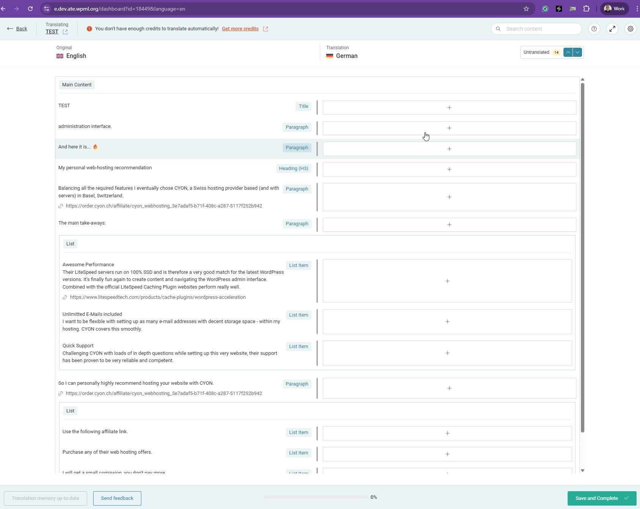
Task: Go Back to previous page
Action: click(17, 29)
